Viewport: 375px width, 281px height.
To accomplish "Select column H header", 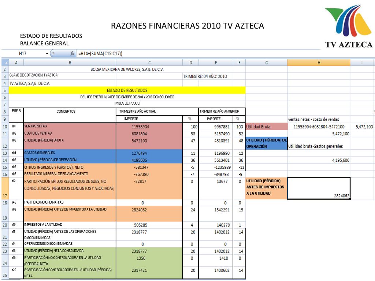I will tap(319, 63).
